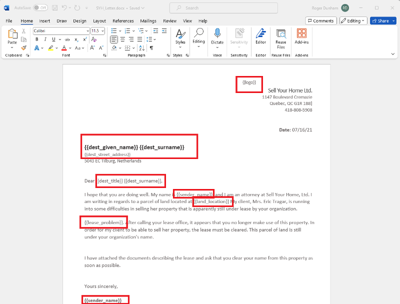Open the Change Case dropdown
Image resolution: width=400 pixels, height=304 pixels.
(79, 47)
